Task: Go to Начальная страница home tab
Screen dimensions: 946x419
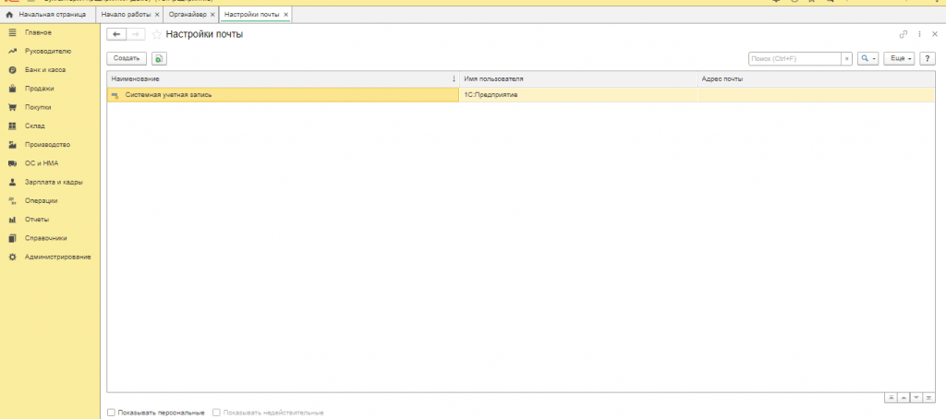Action: (51, 15)
